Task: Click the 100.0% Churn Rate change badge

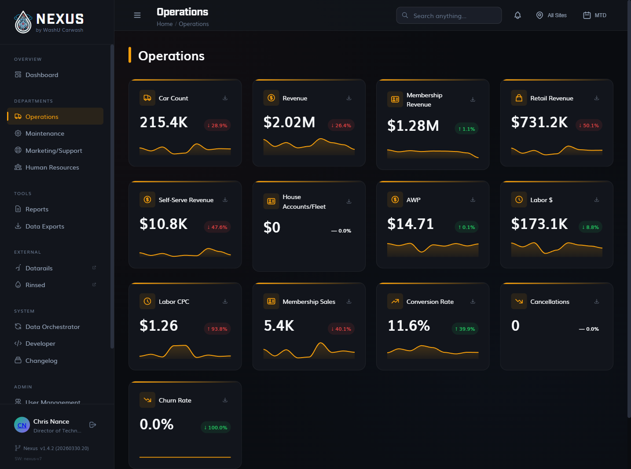Action: 216,428
